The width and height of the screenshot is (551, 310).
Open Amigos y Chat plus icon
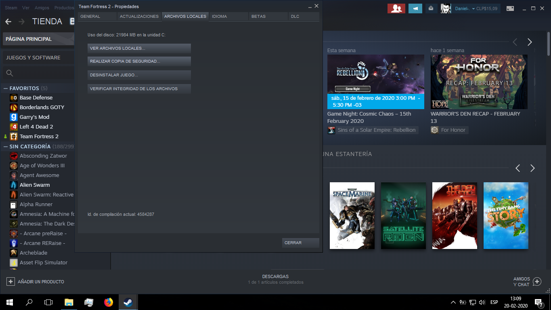(537, 281)
